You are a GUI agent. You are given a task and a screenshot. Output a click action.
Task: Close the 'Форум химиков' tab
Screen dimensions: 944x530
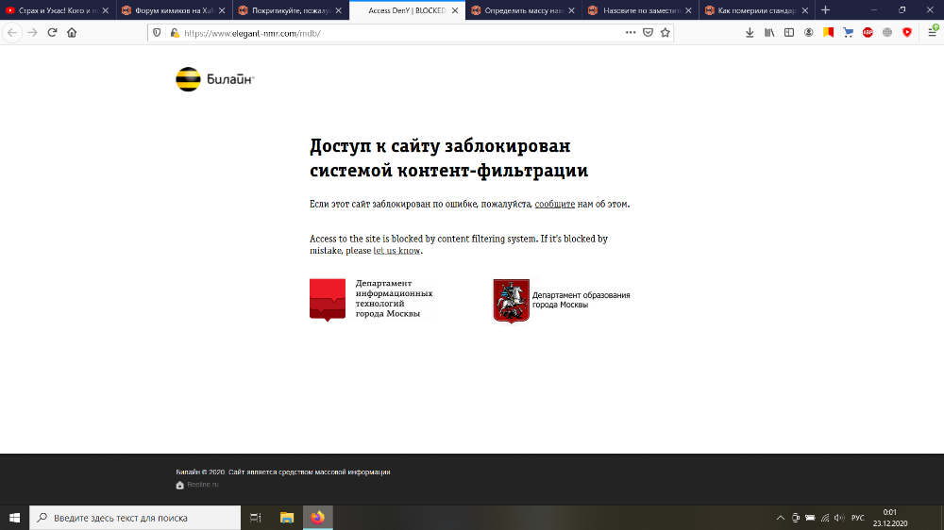222,10
